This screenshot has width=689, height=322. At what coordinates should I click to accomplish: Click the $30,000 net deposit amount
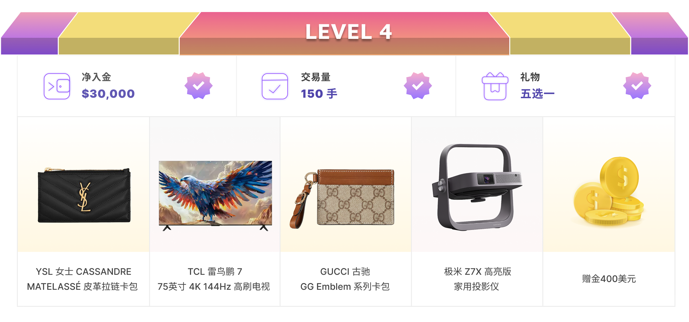click(x=108, y=94)
